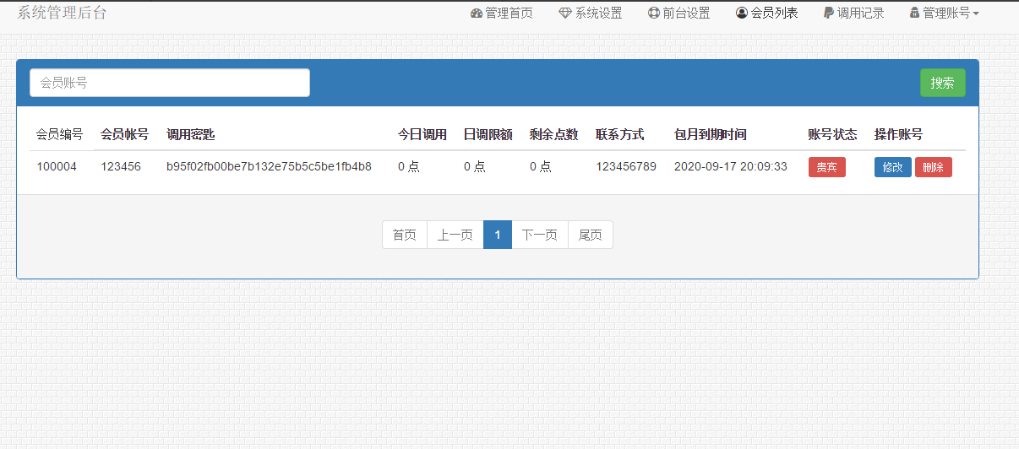
Task: Jump to 尾页 in pagination
Action: 591,235
